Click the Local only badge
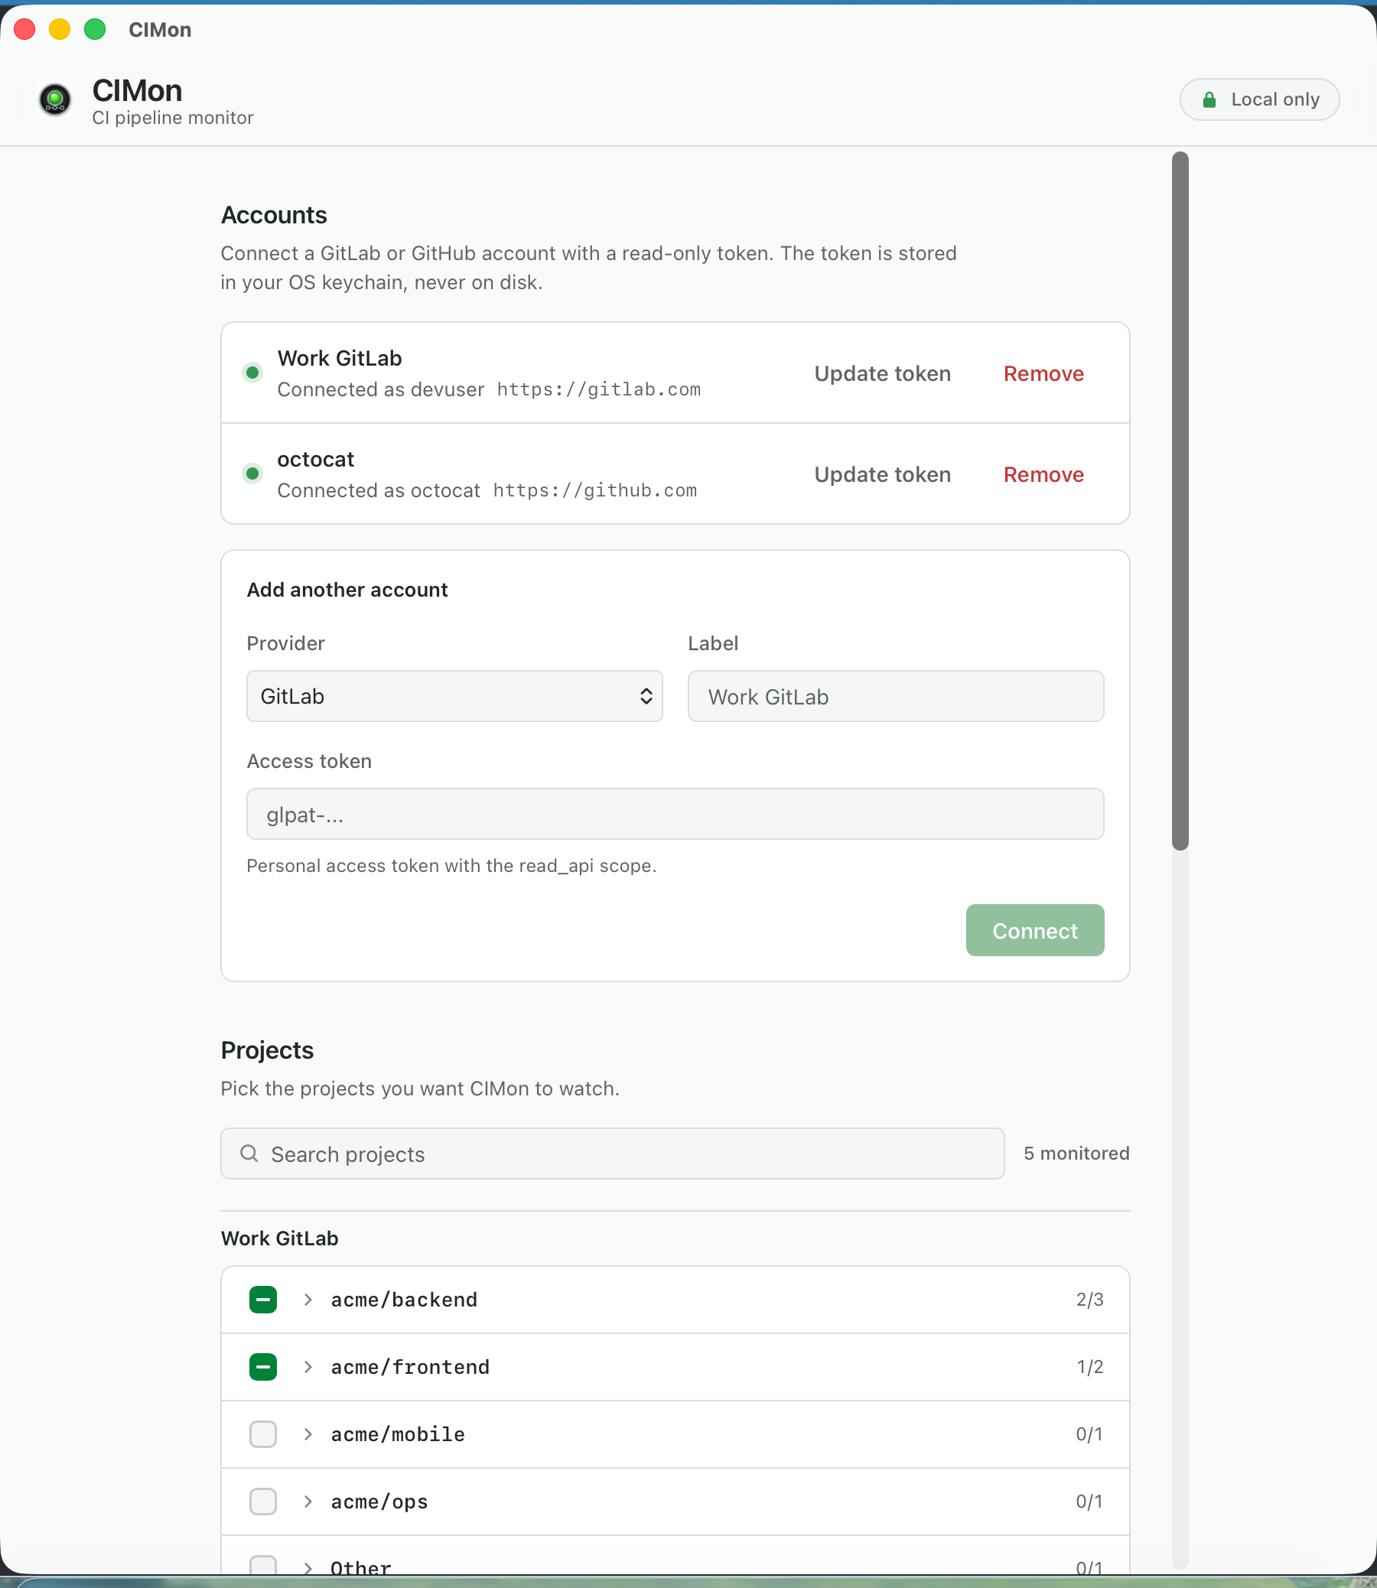Viewport: 1377px width, 1588px height. pos(1259,100)
